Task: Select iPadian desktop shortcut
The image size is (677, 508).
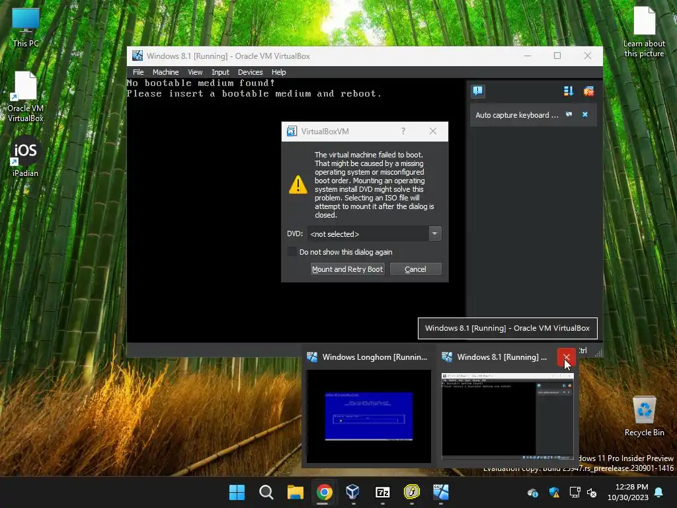Action: point(26,157)
